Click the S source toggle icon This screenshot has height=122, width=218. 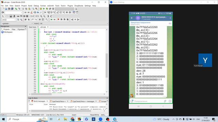pyautogui.click(x=48, y=16)
